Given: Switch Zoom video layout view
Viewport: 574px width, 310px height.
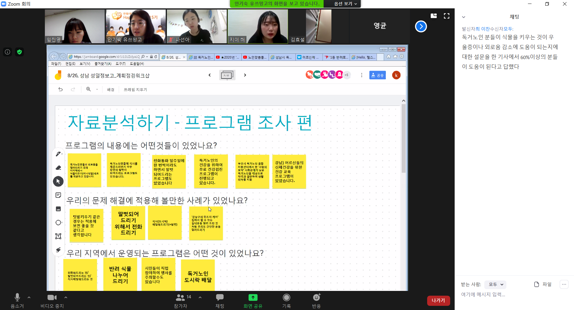Looking at the screenshot, I should 434,16.
